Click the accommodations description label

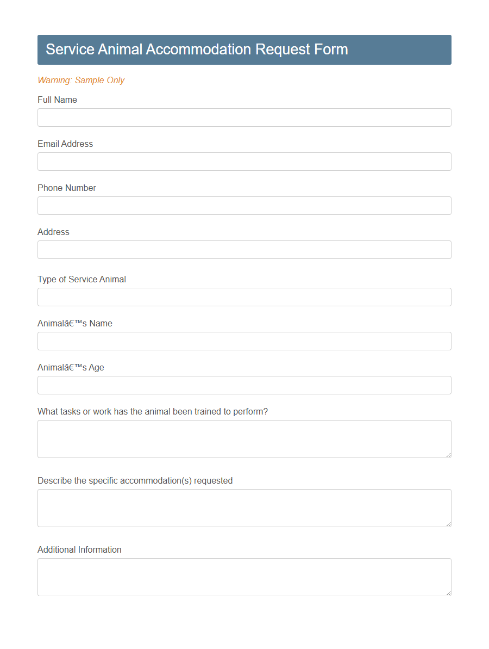(135, 480)
